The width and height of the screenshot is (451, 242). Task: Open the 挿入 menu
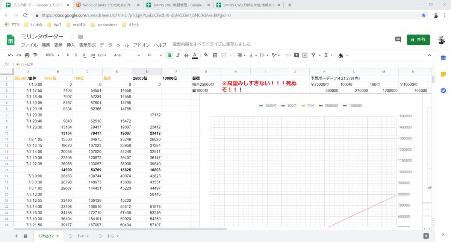pyautogui.click(x=71, y=45)
